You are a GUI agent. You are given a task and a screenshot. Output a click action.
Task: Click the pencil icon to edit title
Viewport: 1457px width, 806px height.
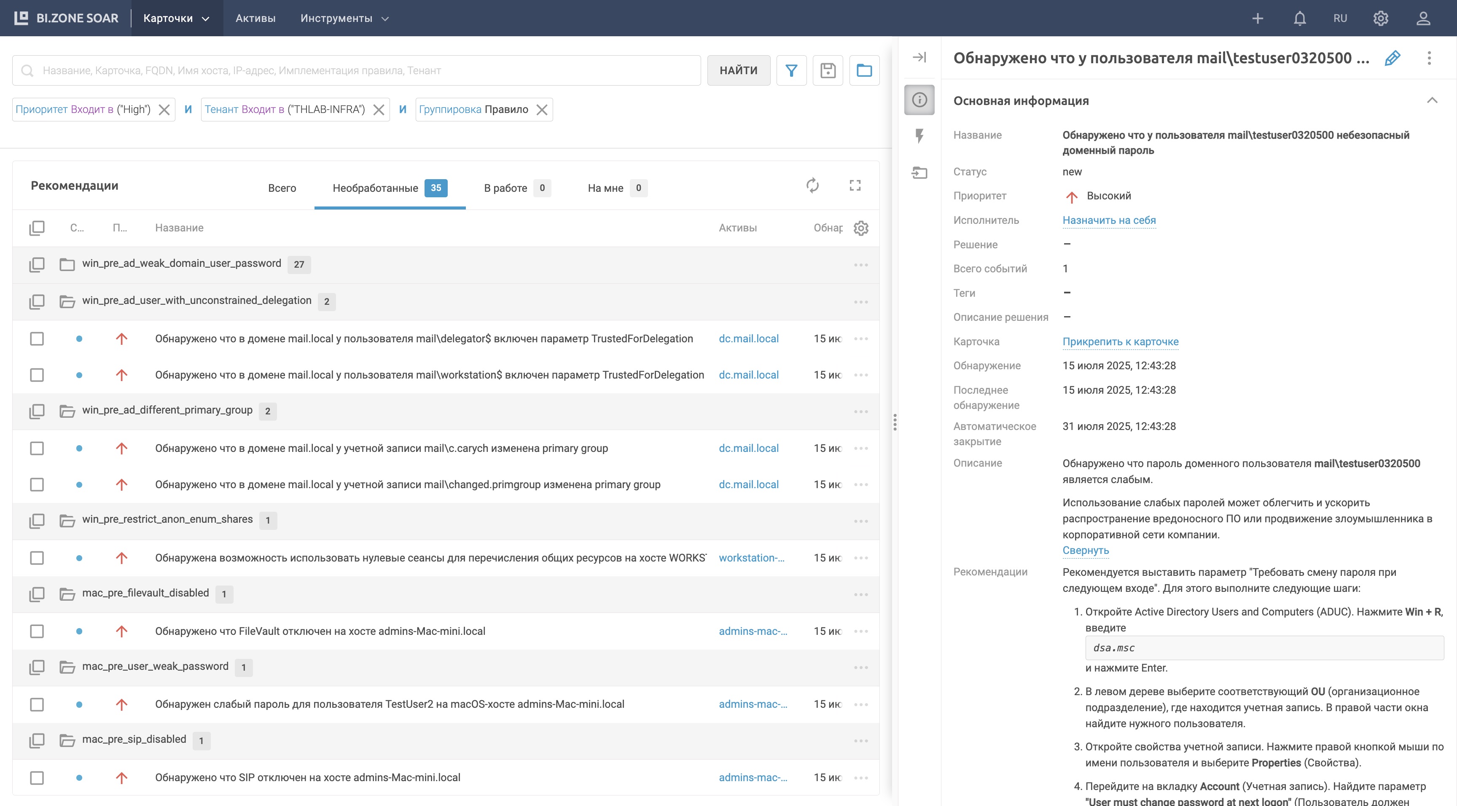tap(1392, 58)
